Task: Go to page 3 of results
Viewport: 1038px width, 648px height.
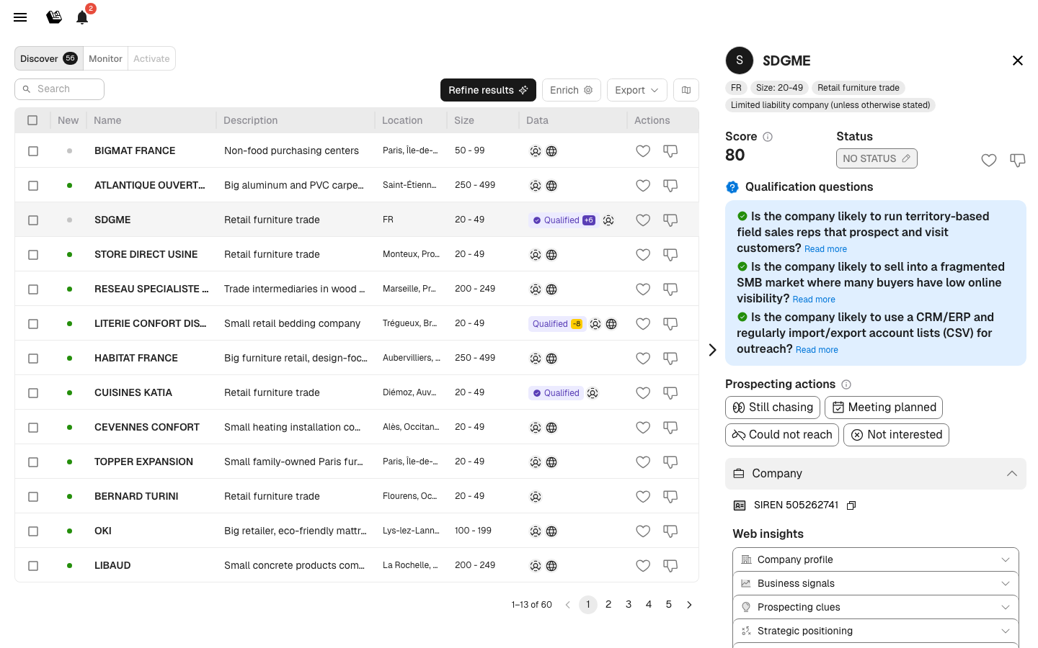Action: (x=629, y=605)
